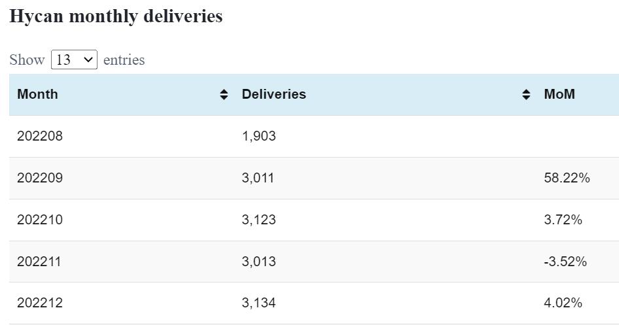Viewport: 619px width, 325px height.
Task: Click the "entries" label text
Action: tap(124, 60)
